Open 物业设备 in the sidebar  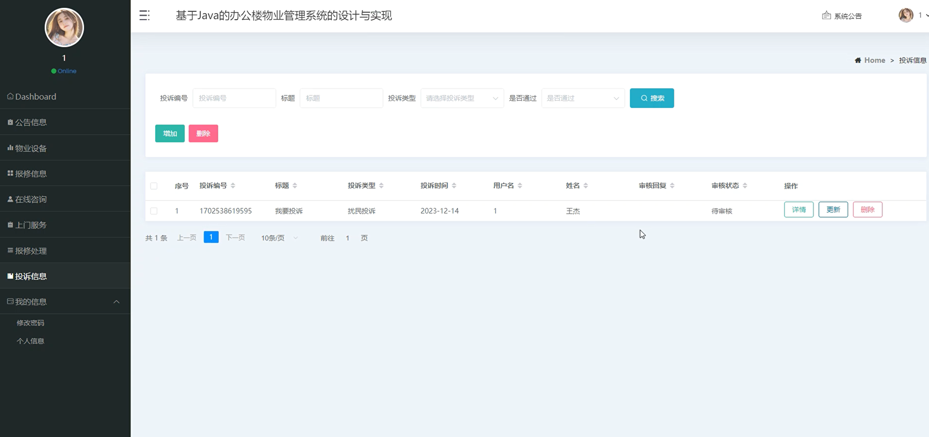click(31, 148)
